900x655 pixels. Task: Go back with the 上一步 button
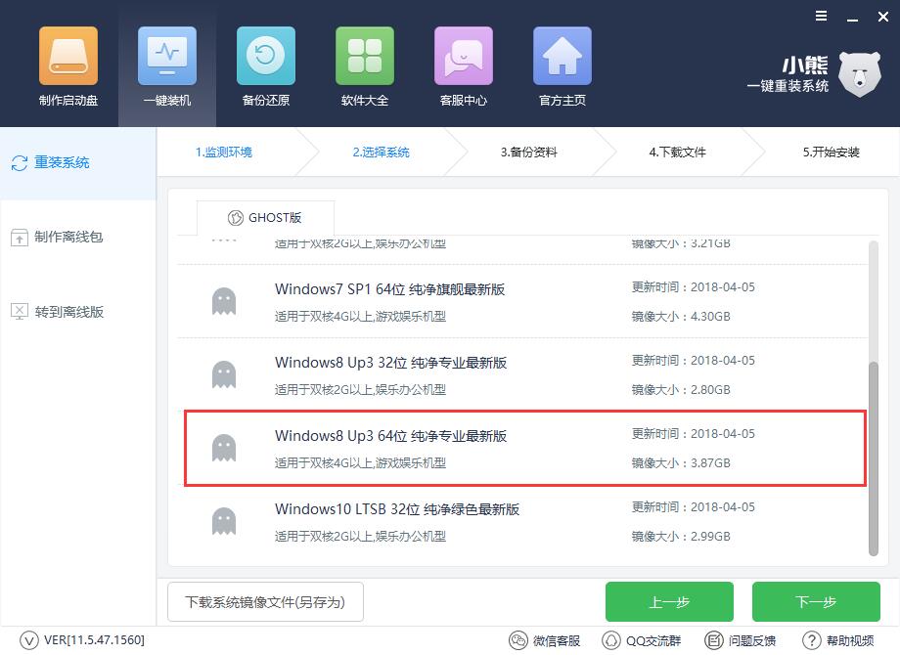click(x=670, y=601)
